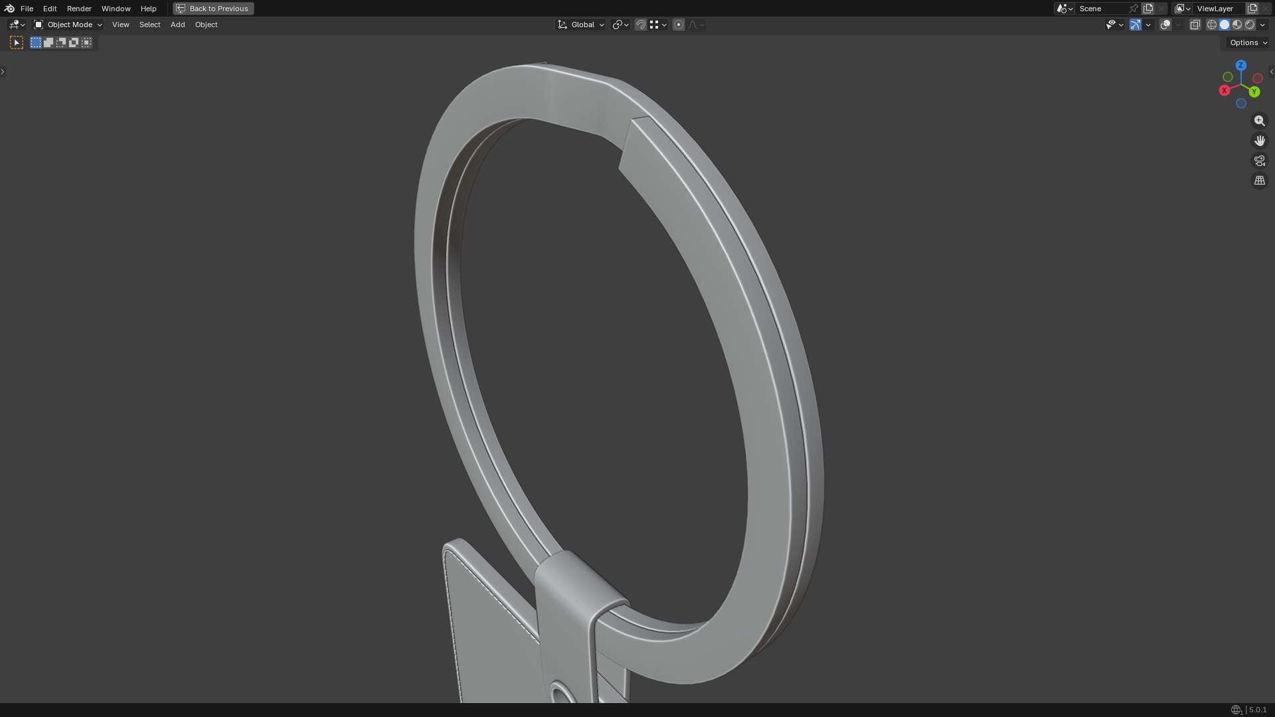Switch perspective/orthographic grid icon
This screenshot has height=717, width=1275.
tap(1259, 181)
